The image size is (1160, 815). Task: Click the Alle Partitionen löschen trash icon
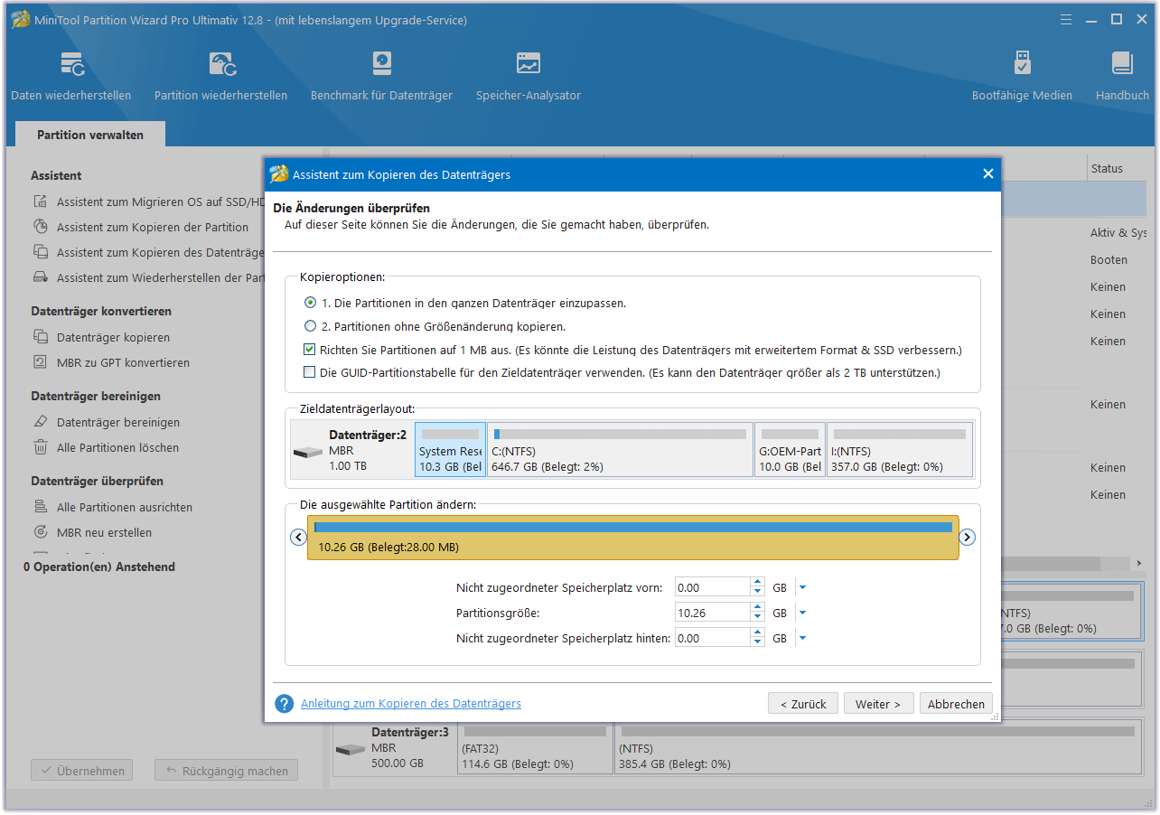click(41, 447)
